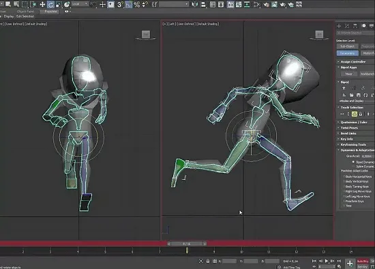
Task: Activate the Select and Rotate tool
Action: click(50, 4)
